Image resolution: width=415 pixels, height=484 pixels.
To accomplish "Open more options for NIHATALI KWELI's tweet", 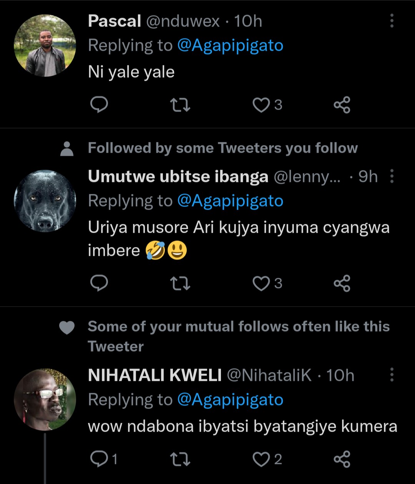I will click(392, 374).
